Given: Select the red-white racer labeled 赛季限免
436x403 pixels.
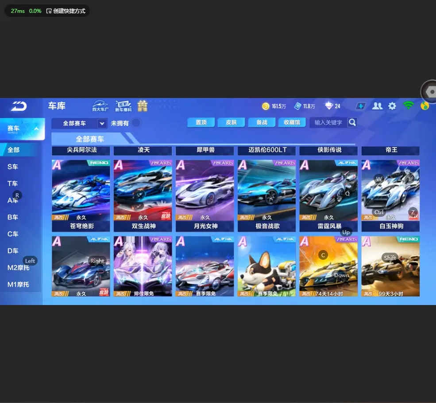Looking at the screenshot, I should [x=205, y=266].
